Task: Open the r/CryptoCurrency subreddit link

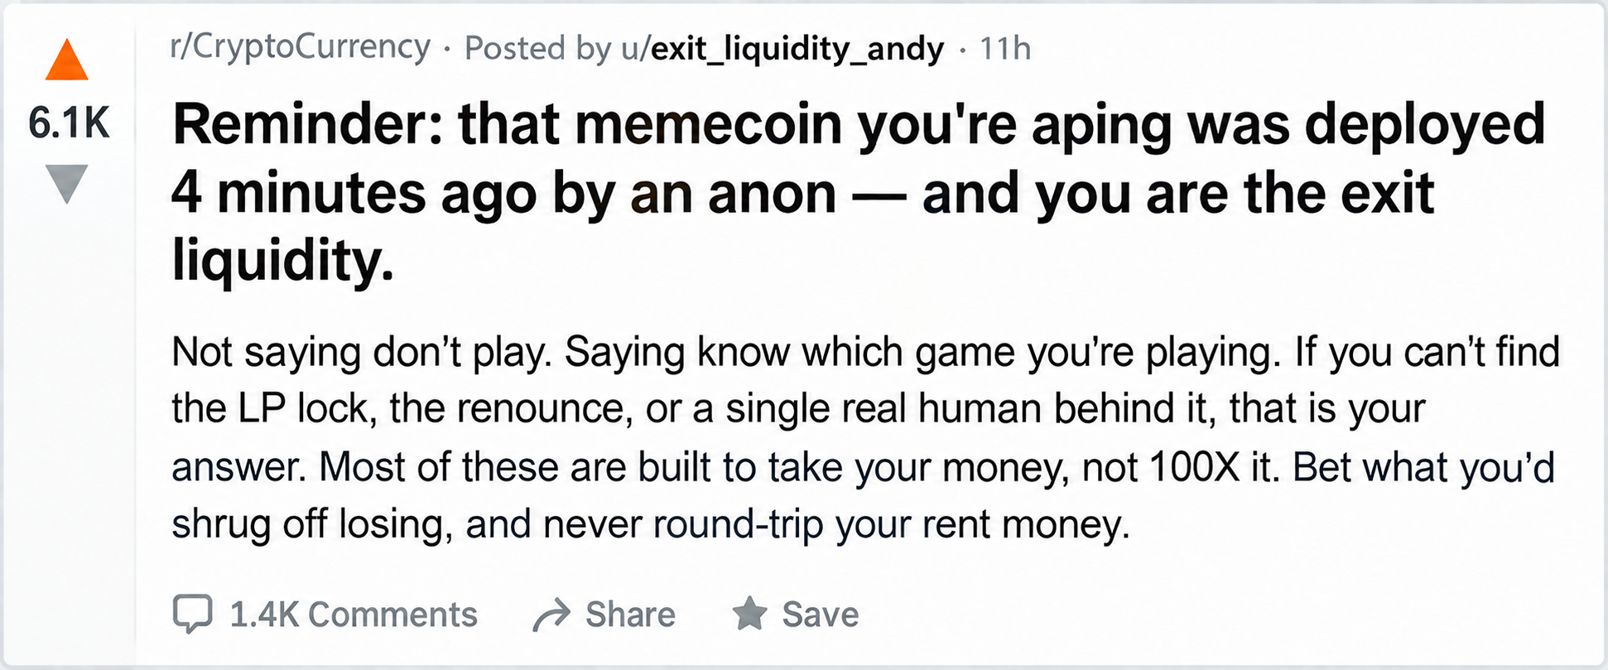Action: 301,47
